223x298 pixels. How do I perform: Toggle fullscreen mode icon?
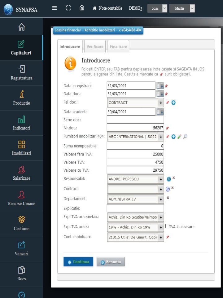click(x=68, y=8)
